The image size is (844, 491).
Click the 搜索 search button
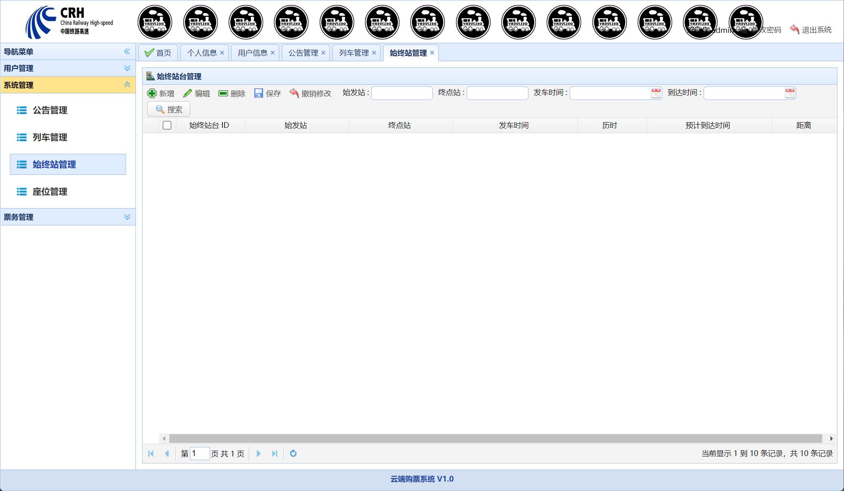(x=169, y=109)
